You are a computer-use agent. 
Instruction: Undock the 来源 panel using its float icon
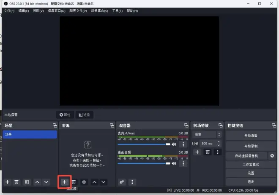click(x=112, y=126)
